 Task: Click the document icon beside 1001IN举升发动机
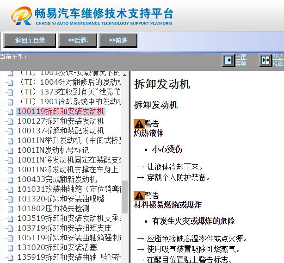[11, 141]
